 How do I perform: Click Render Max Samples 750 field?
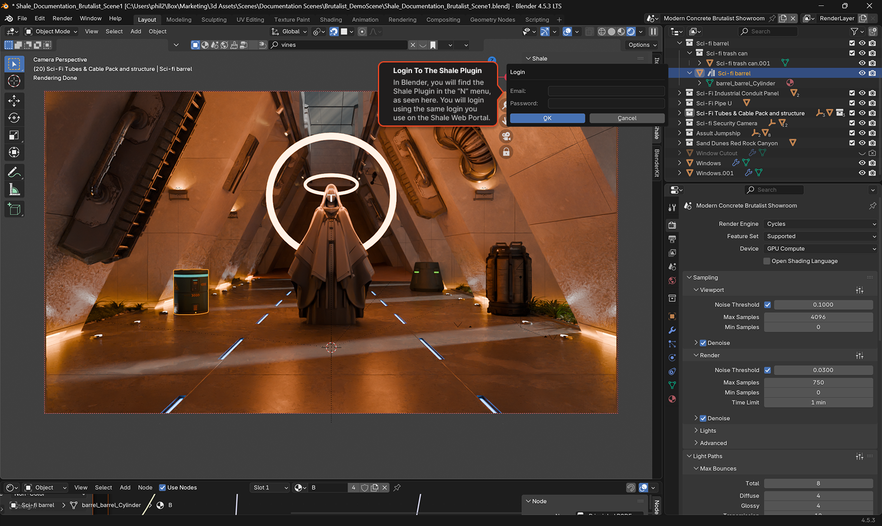pyautogui.click(x=818, y=382)
